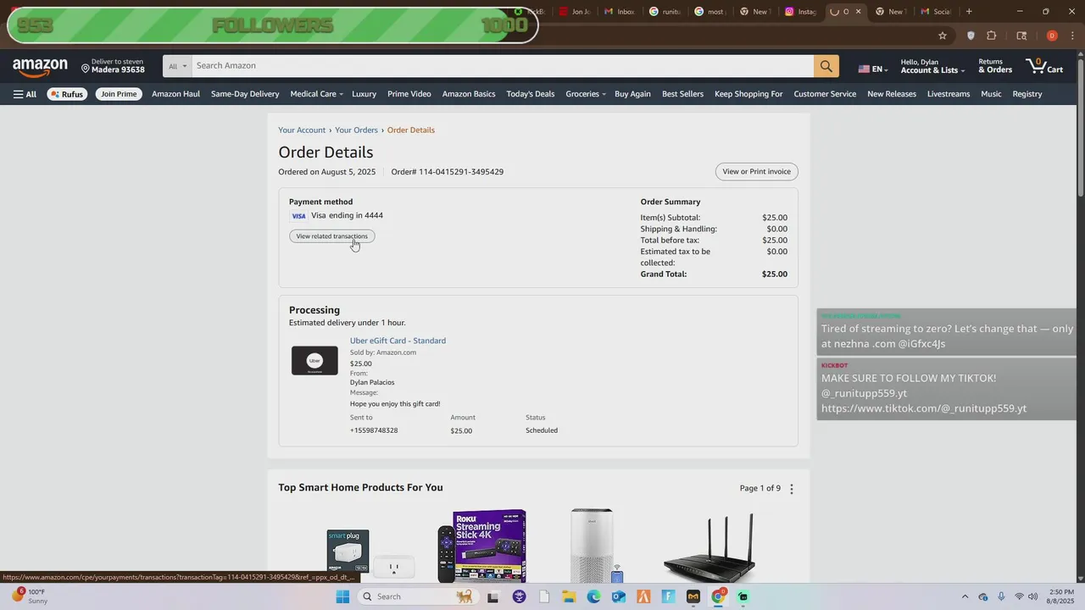Expand the Groceries menu
The image size is (1085, 610).
coord(586,94)
